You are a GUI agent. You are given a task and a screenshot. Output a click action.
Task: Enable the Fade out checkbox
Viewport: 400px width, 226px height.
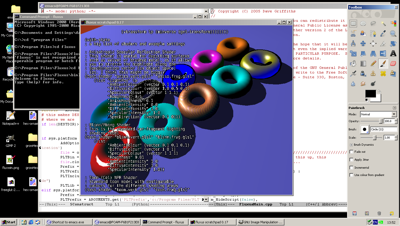(x=351, y=152)
